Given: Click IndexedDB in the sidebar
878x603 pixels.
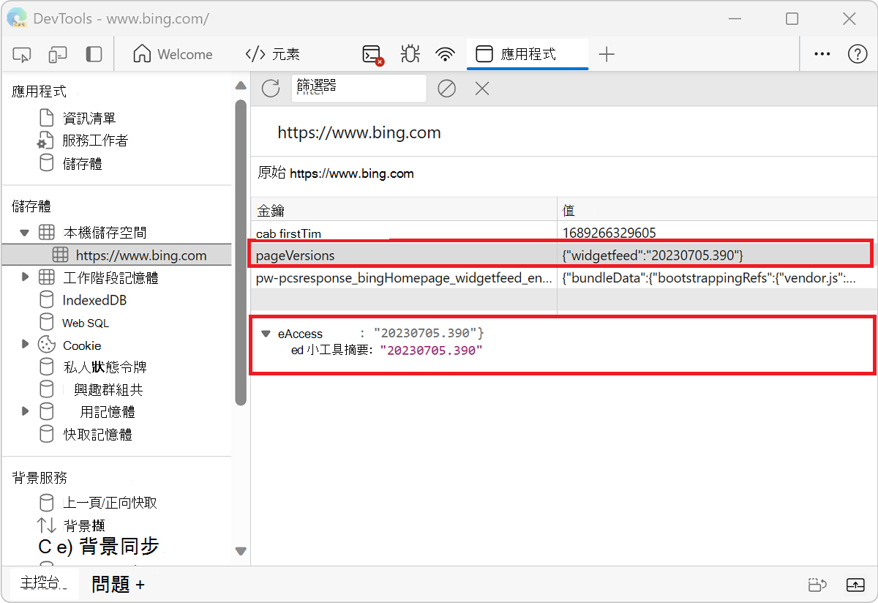Looking at the screenshot, I should 94,299.
